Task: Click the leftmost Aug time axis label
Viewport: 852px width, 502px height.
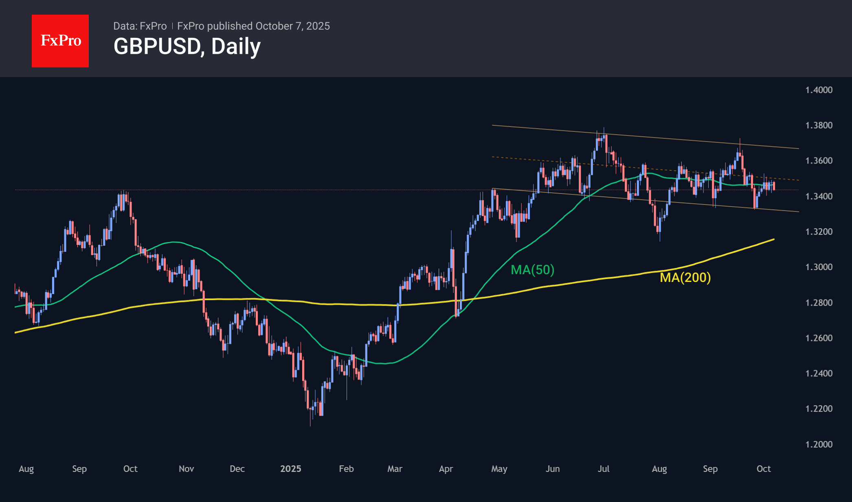Action: click(x=26, y=469)
